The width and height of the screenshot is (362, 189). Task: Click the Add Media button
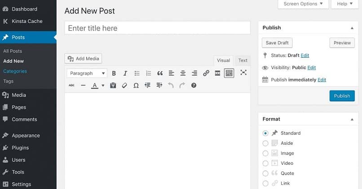tap(83, 59)
